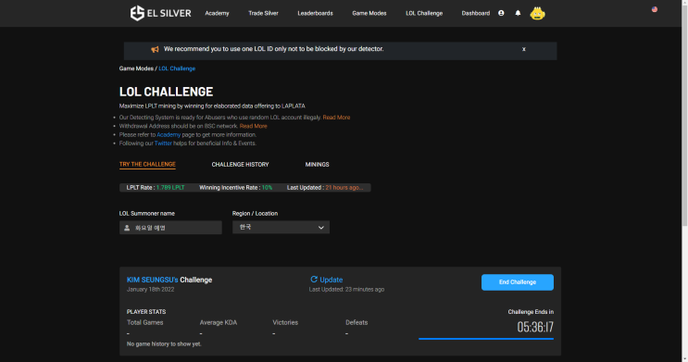Click the January 18th 2022 date

tap(151, 289)
